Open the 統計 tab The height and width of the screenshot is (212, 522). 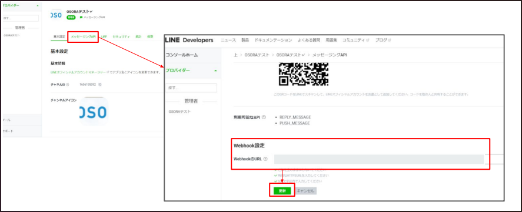[x=138, y=36]
